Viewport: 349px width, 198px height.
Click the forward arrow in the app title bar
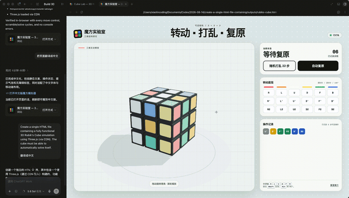pyautogui.click(x=31, y=4)
